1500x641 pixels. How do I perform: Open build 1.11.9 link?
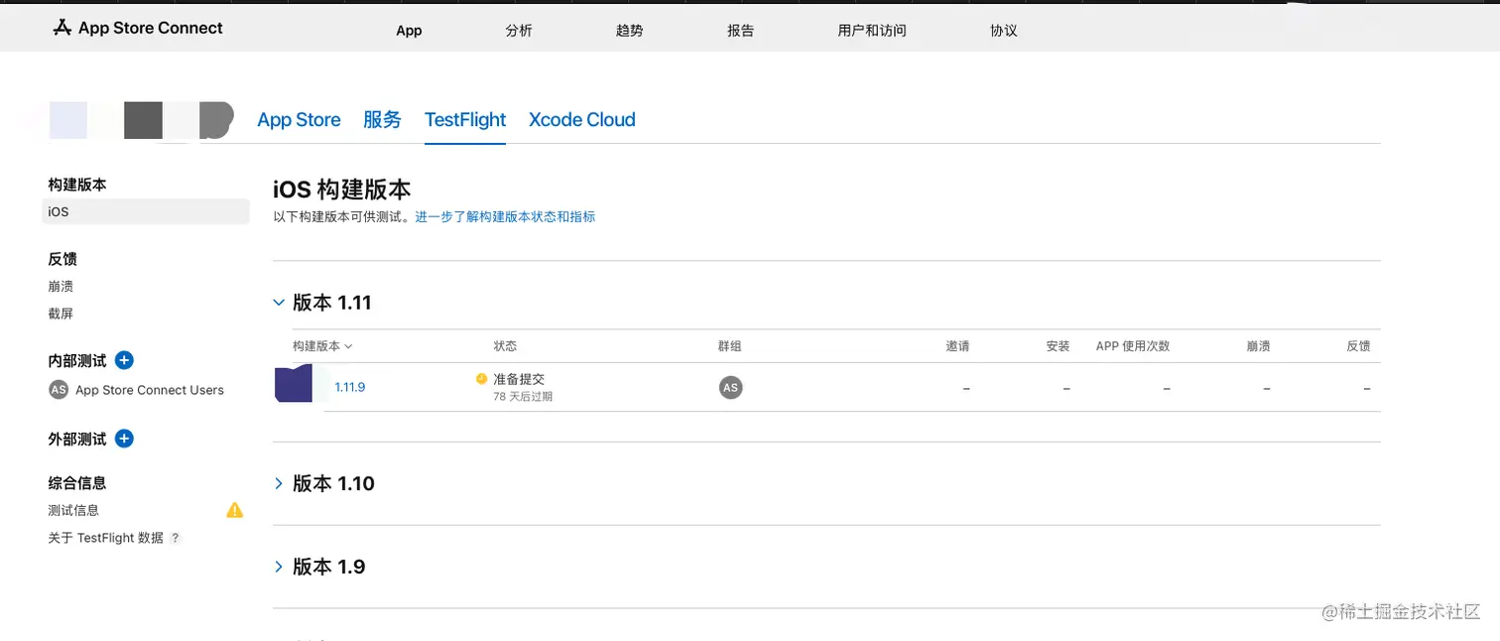click(x=350, y=387)
